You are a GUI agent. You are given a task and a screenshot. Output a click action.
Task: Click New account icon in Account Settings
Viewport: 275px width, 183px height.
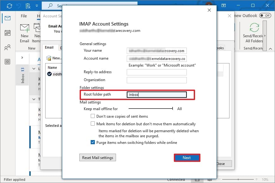pos(49,58)
